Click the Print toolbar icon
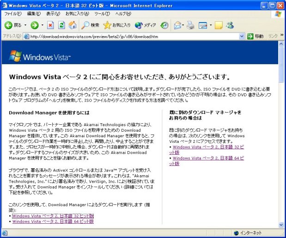This screenshot has height=238, width=286. (x=190, y=25)
